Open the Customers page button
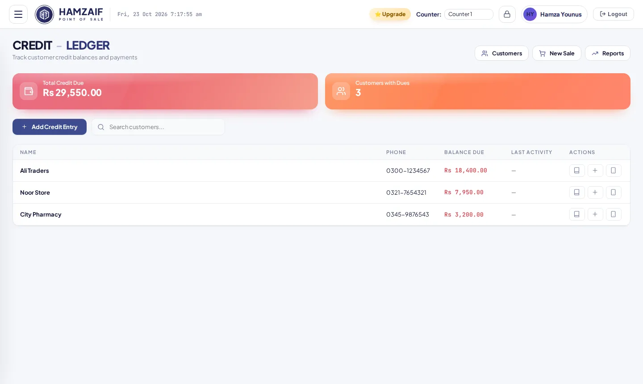643x384 pixels. (x=501, y=53)
